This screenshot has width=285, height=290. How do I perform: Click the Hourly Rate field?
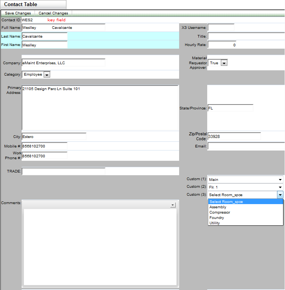point(222,45)
